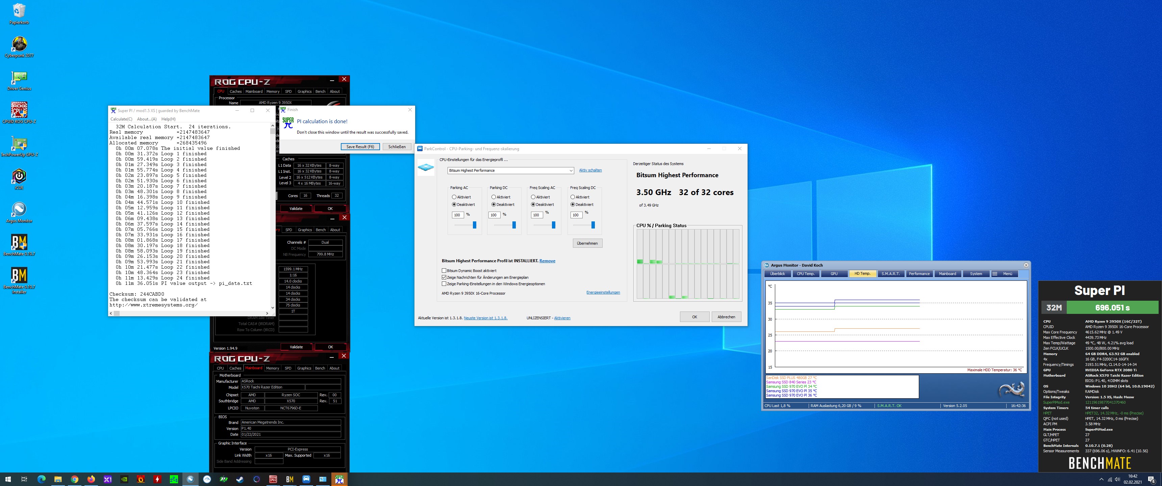The width and height of the screenshot is (1162, 486).
Task: Select the Driver Genius desktop icon
Action: [x=19, y=80]
